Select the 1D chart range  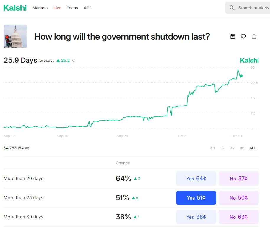pyautogui.click(x=222, y=148)
